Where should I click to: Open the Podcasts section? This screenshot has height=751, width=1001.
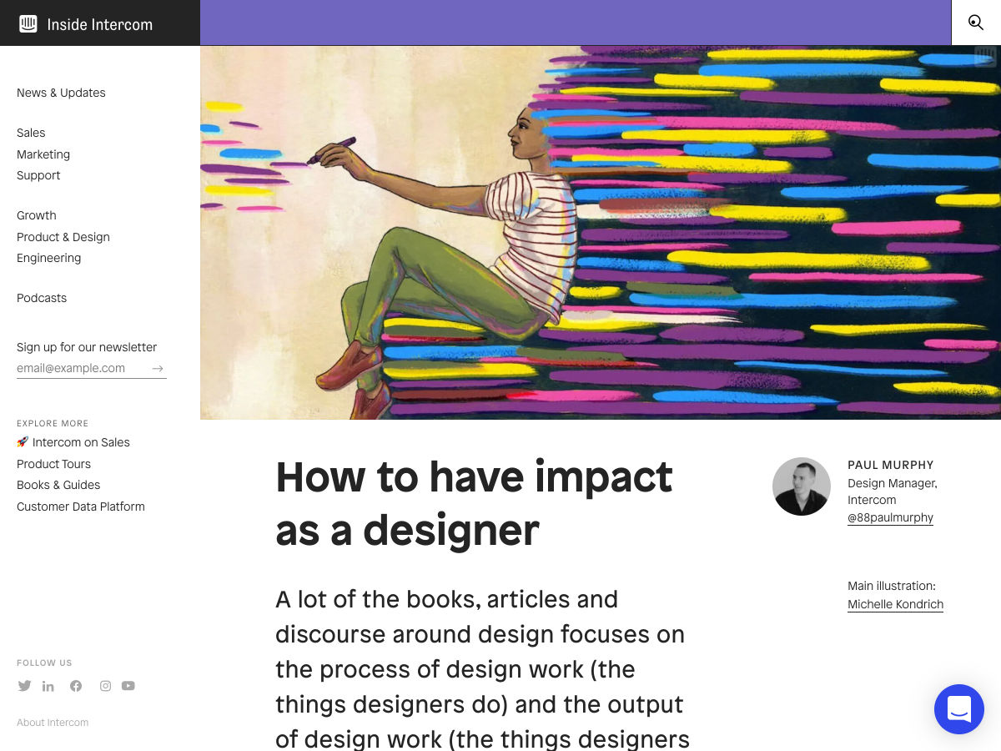click(42, 298)
